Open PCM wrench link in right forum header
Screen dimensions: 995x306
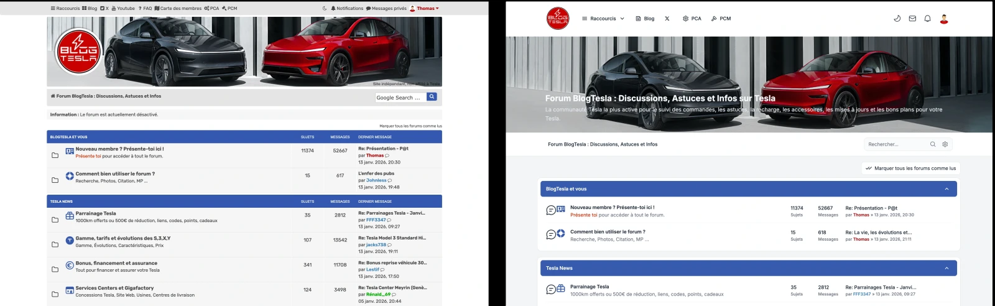point(721,19)
